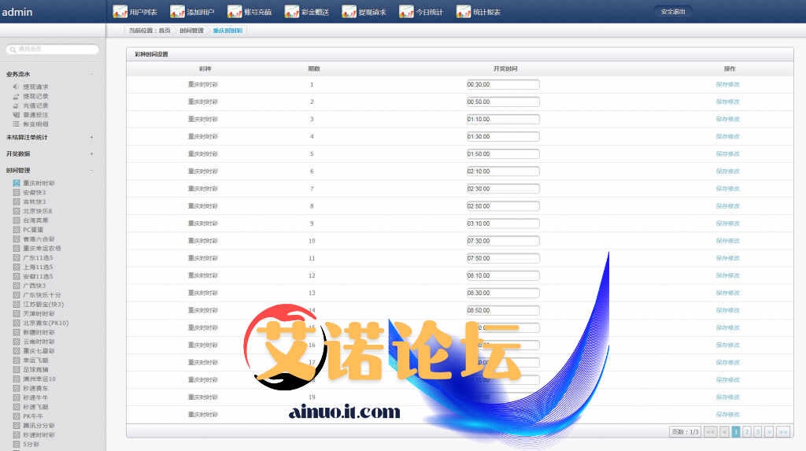The width and height of the screenshot is (806, 451).
Task: Expand the 未结算注单统计 section
Action: [91, 137]
